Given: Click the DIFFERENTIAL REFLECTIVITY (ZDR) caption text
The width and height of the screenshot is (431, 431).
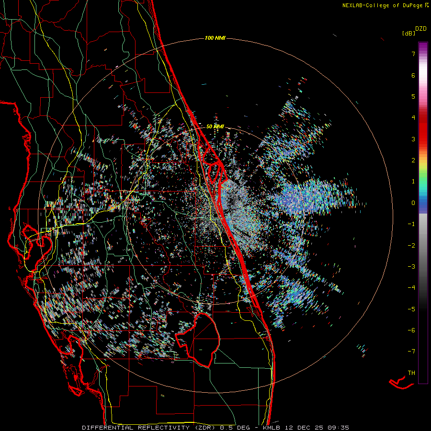Looking at the screenshot, I should pyautogui.click(x=149, y=428).
